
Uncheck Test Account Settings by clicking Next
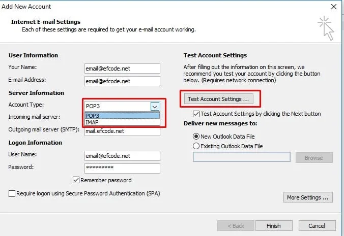tap(196, 114)
